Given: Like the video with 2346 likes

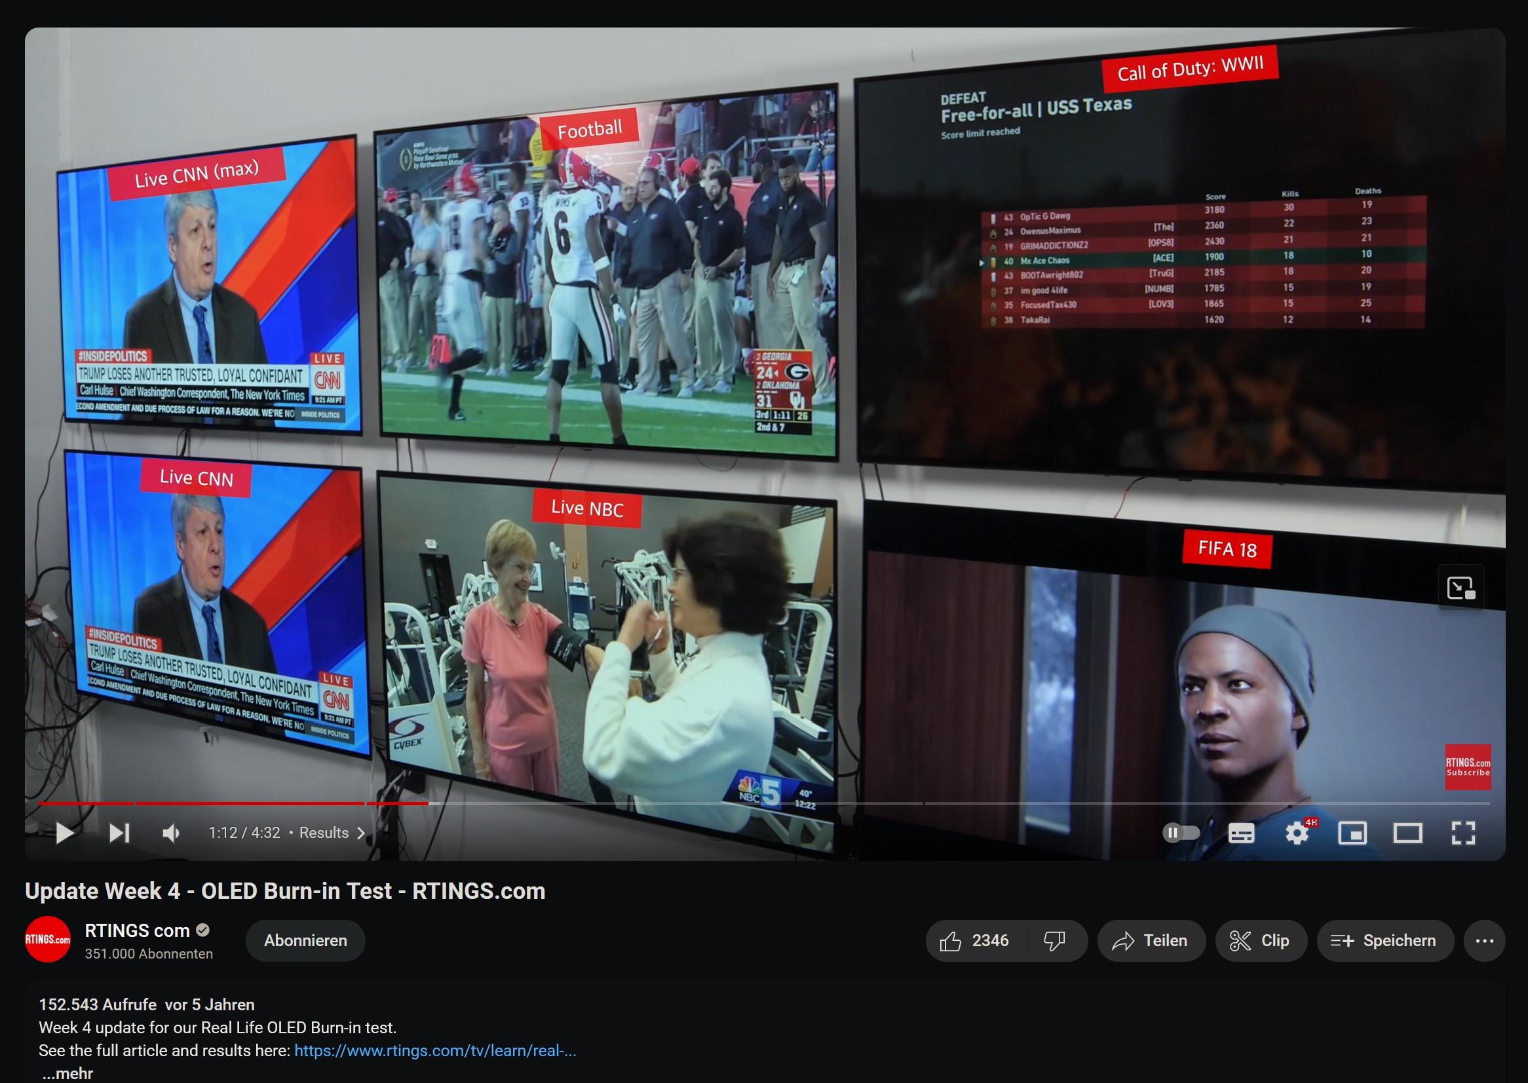Looking at the screenshot, I should point(975,940).
